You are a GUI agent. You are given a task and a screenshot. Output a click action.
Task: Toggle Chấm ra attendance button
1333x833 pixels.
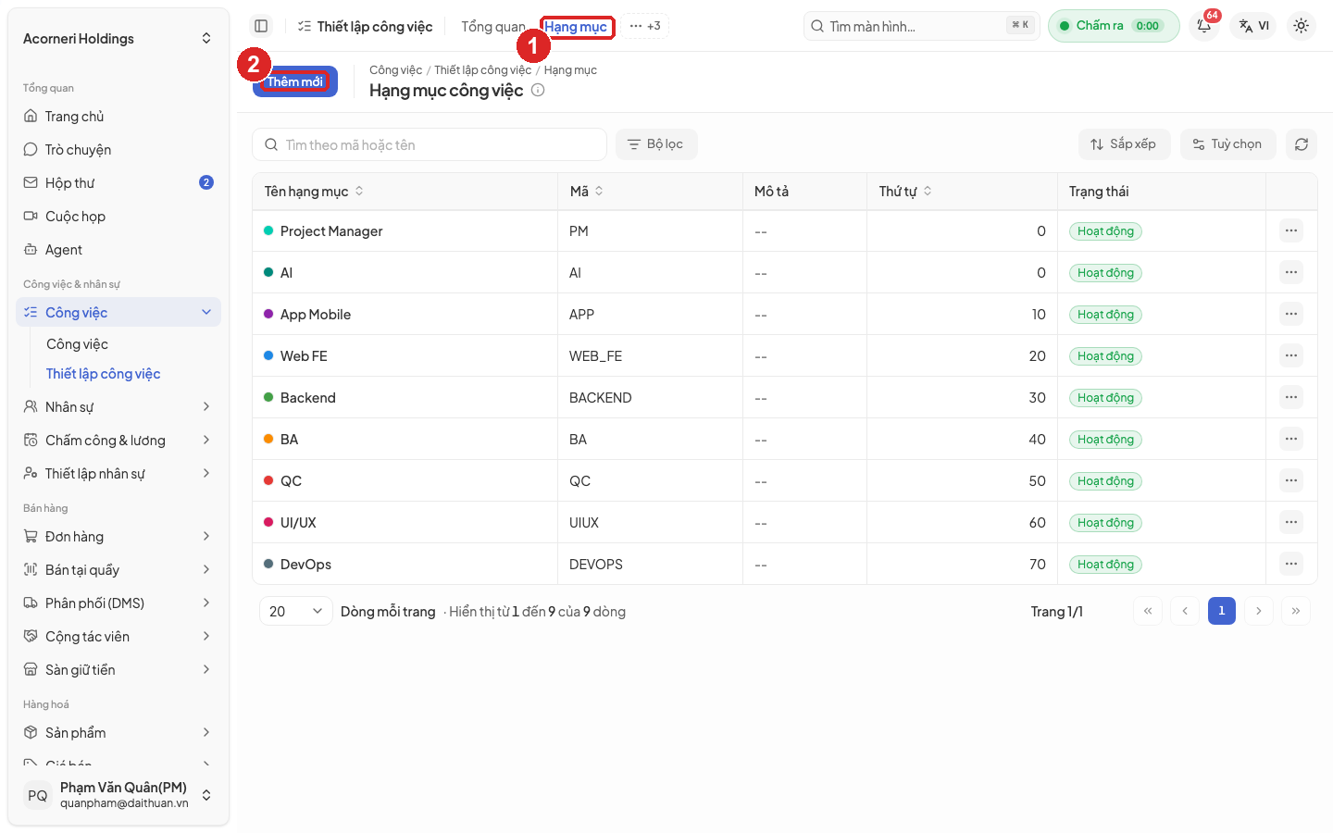click(1114, 26)
